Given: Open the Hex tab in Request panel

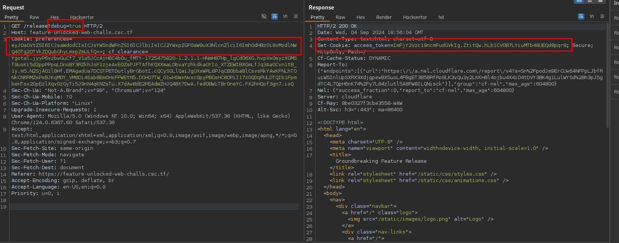Looking at the screenshot, I should (x=55, y=17).
